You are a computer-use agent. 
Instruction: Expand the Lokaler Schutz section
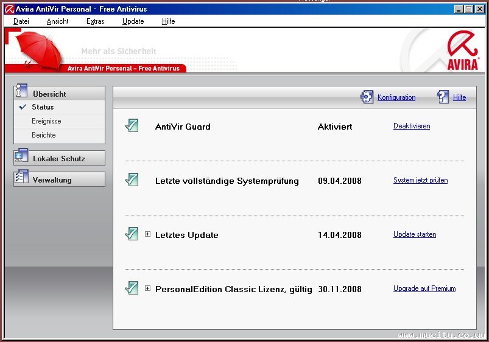[59, 158]
